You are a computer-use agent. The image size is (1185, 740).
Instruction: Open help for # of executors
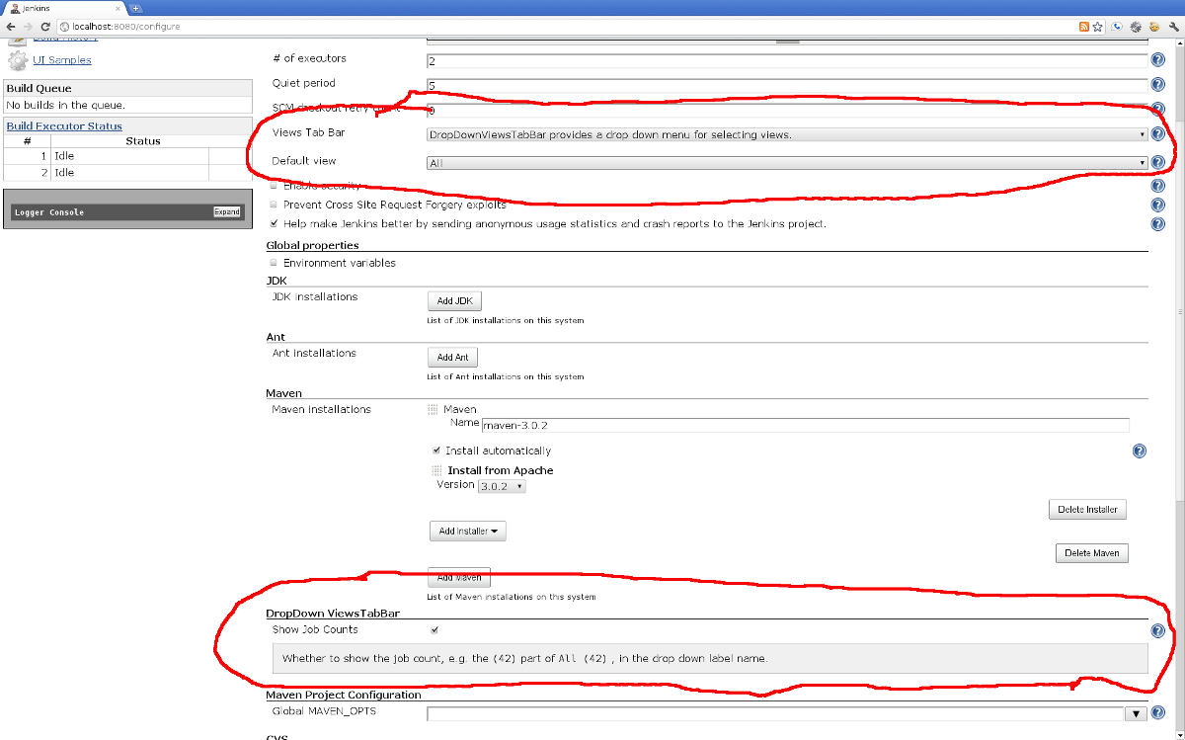click(x=1158, y=60)
